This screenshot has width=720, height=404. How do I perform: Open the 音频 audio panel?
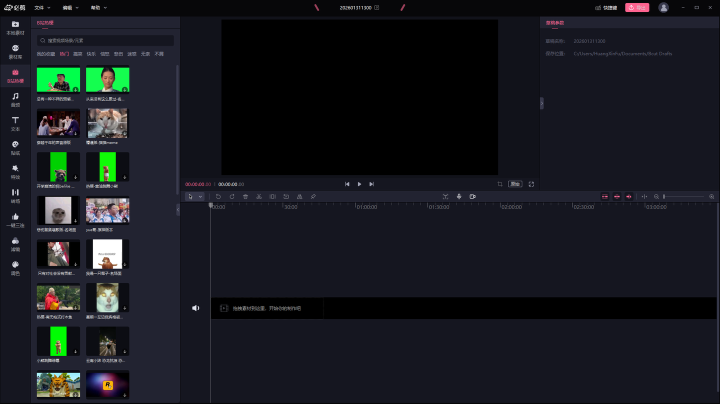click(x=15, y=100)
